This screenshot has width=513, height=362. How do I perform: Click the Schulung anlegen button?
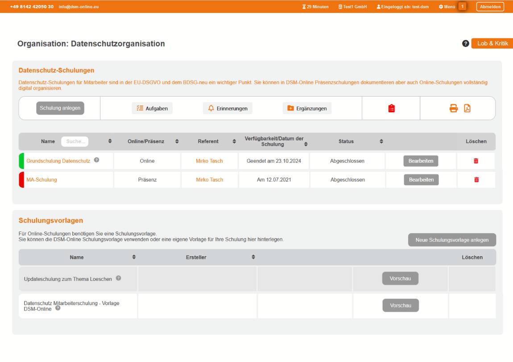(60, 108)
